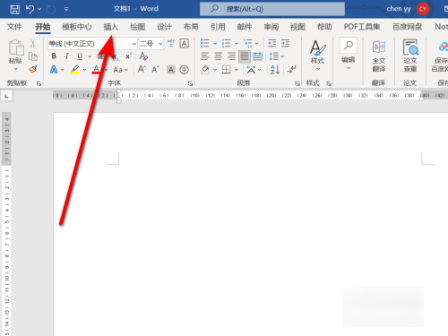Open the 视图 tab

297,27
